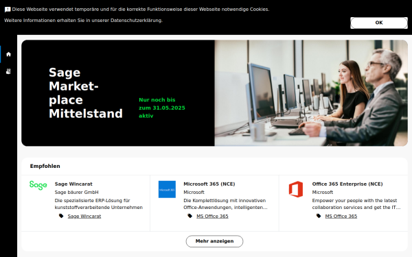412x257 pixels.
Task: Click the 'Empower your people' description
Action: [x=356, y=204]
